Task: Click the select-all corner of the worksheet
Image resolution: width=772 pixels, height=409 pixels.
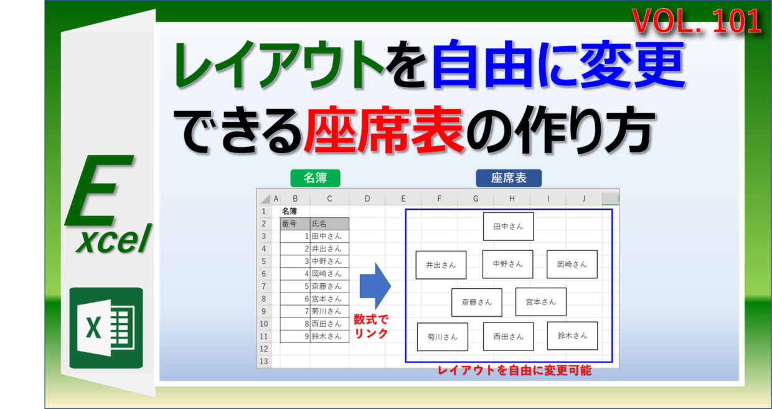Action: (x=264, y=199)
